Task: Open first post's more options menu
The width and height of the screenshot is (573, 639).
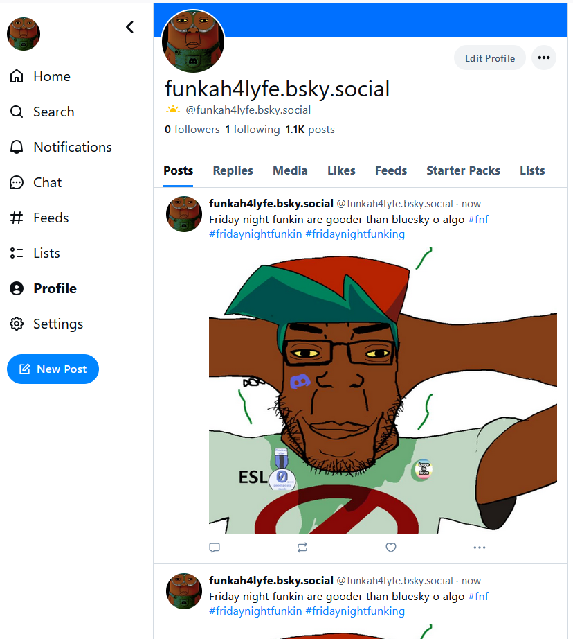Action: [x=479, y=548]
